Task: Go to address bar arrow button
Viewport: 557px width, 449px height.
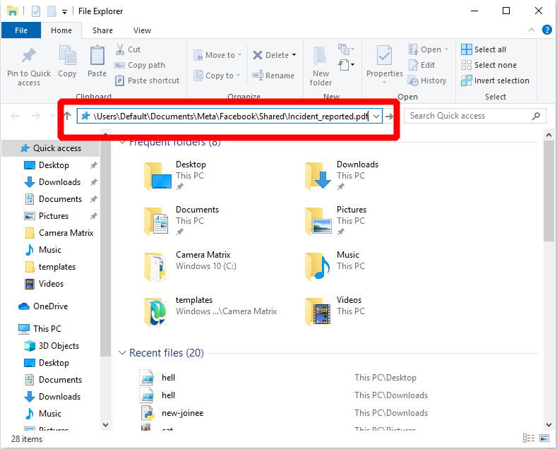Action: 389,116
